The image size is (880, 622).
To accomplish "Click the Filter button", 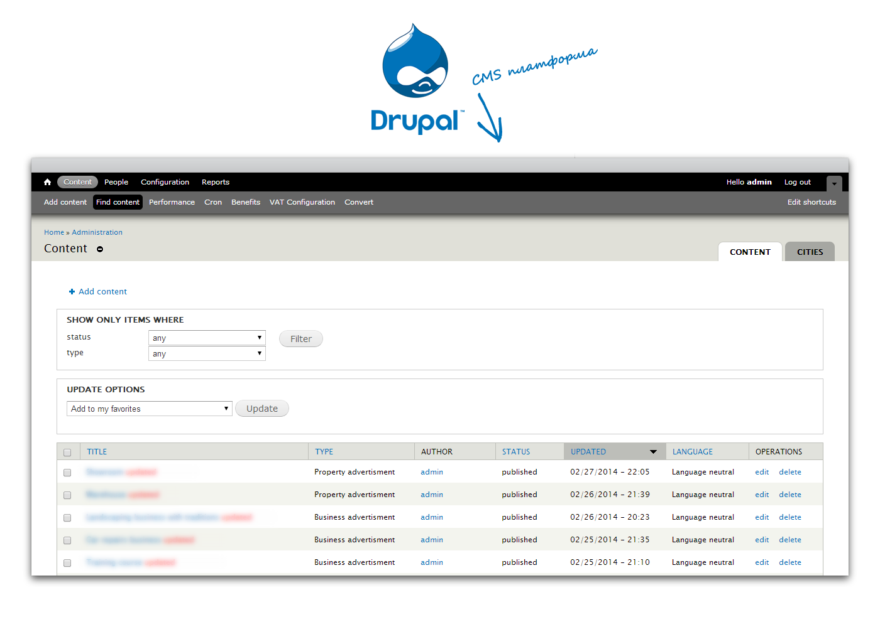I will pos(301,339).
